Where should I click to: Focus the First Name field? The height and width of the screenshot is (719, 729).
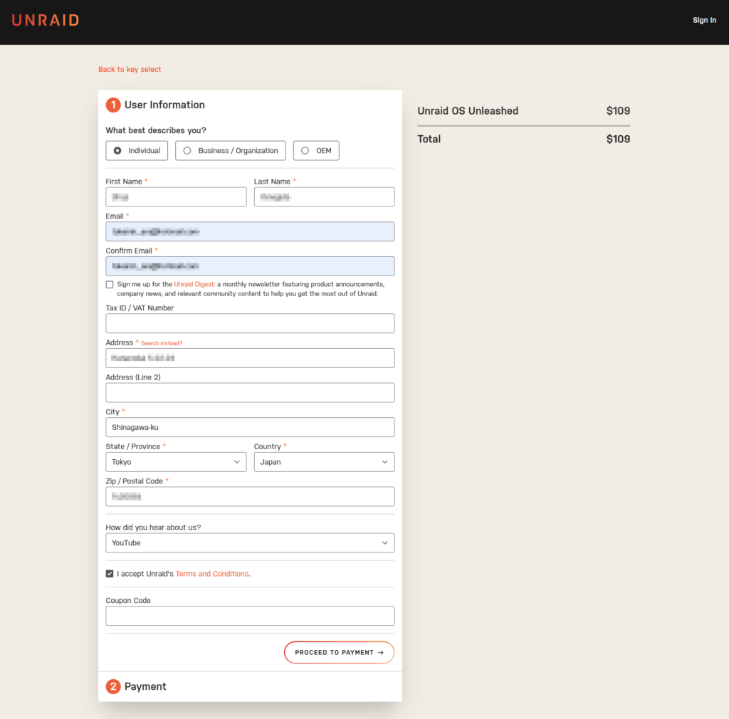point(176,197)
